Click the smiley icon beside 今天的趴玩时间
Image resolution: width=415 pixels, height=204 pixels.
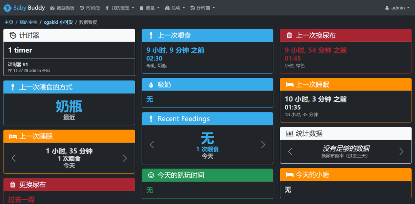tap(151, 175)
